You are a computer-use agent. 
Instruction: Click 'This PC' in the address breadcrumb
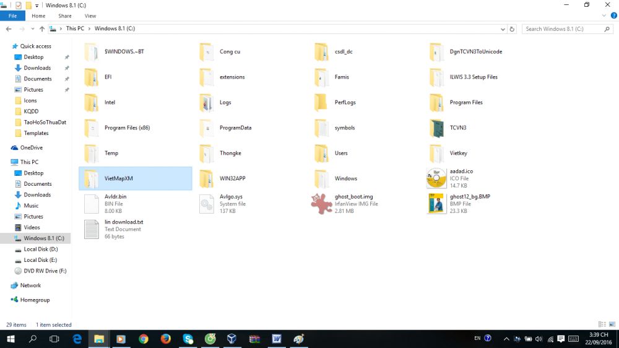(x=75, y=28)
